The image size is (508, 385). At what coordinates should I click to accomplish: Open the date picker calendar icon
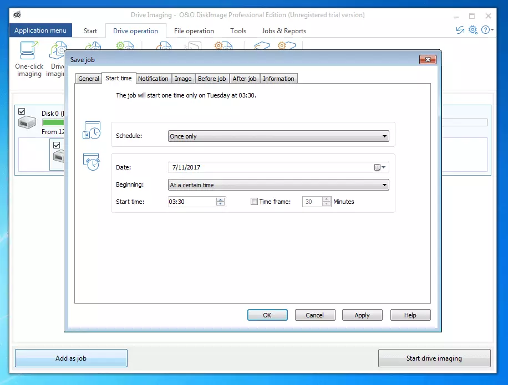tap(378, 167)
